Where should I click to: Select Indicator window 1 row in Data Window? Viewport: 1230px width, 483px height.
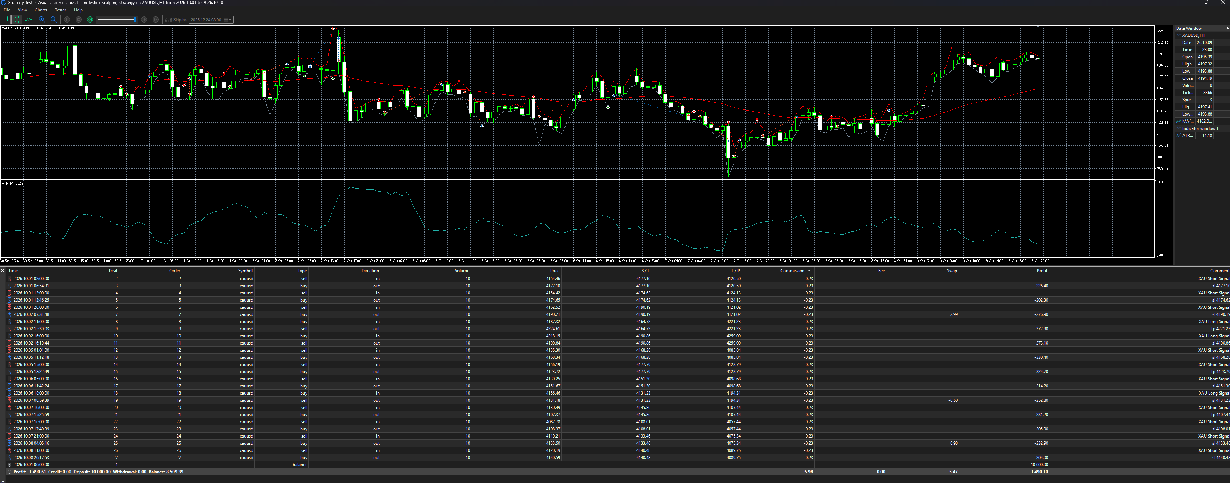pos(1202,128)
